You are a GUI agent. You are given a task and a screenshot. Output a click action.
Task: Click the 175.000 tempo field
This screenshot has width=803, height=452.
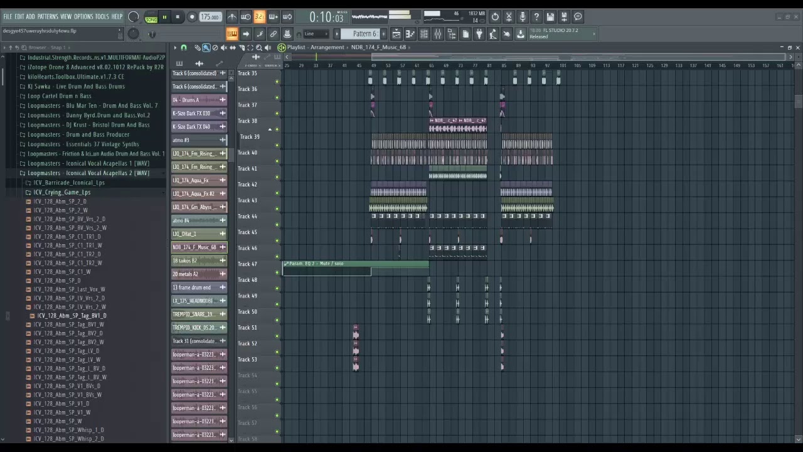point(210,17)
